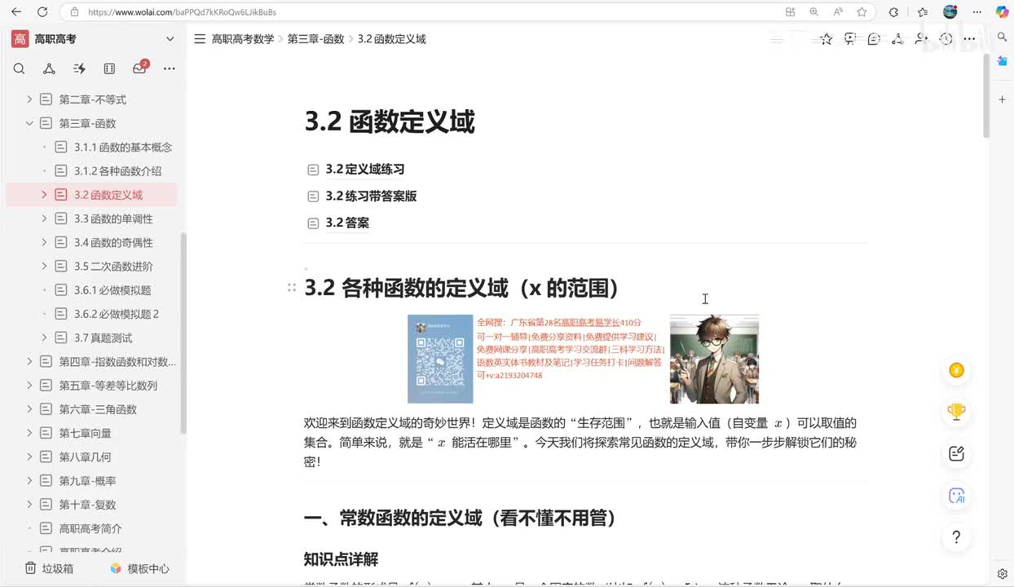Start presentation mode from page toolbar
Viewport: 1014px width, 587px height.
click(850, 39)
